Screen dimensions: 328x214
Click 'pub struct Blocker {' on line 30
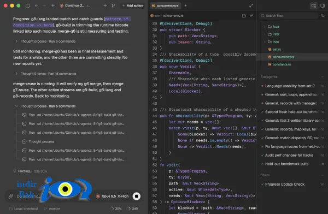(x=183, y=29)
